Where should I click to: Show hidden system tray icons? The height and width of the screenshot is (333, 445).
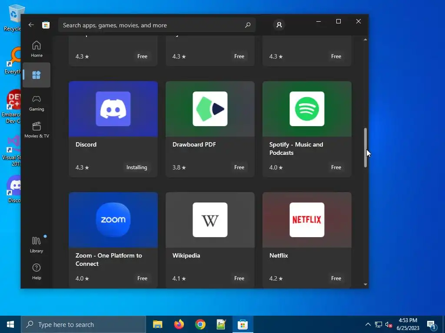368,324
